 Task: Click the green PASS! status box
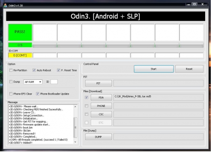click(x=20, y=32)
